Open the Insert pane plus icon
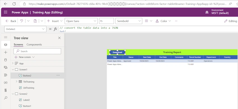 [x=6, y=52]
